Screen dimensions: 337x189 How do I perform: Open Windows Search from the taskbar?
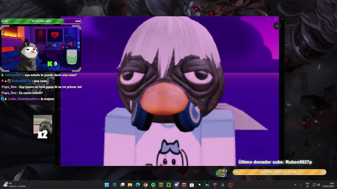pos(115,185)
